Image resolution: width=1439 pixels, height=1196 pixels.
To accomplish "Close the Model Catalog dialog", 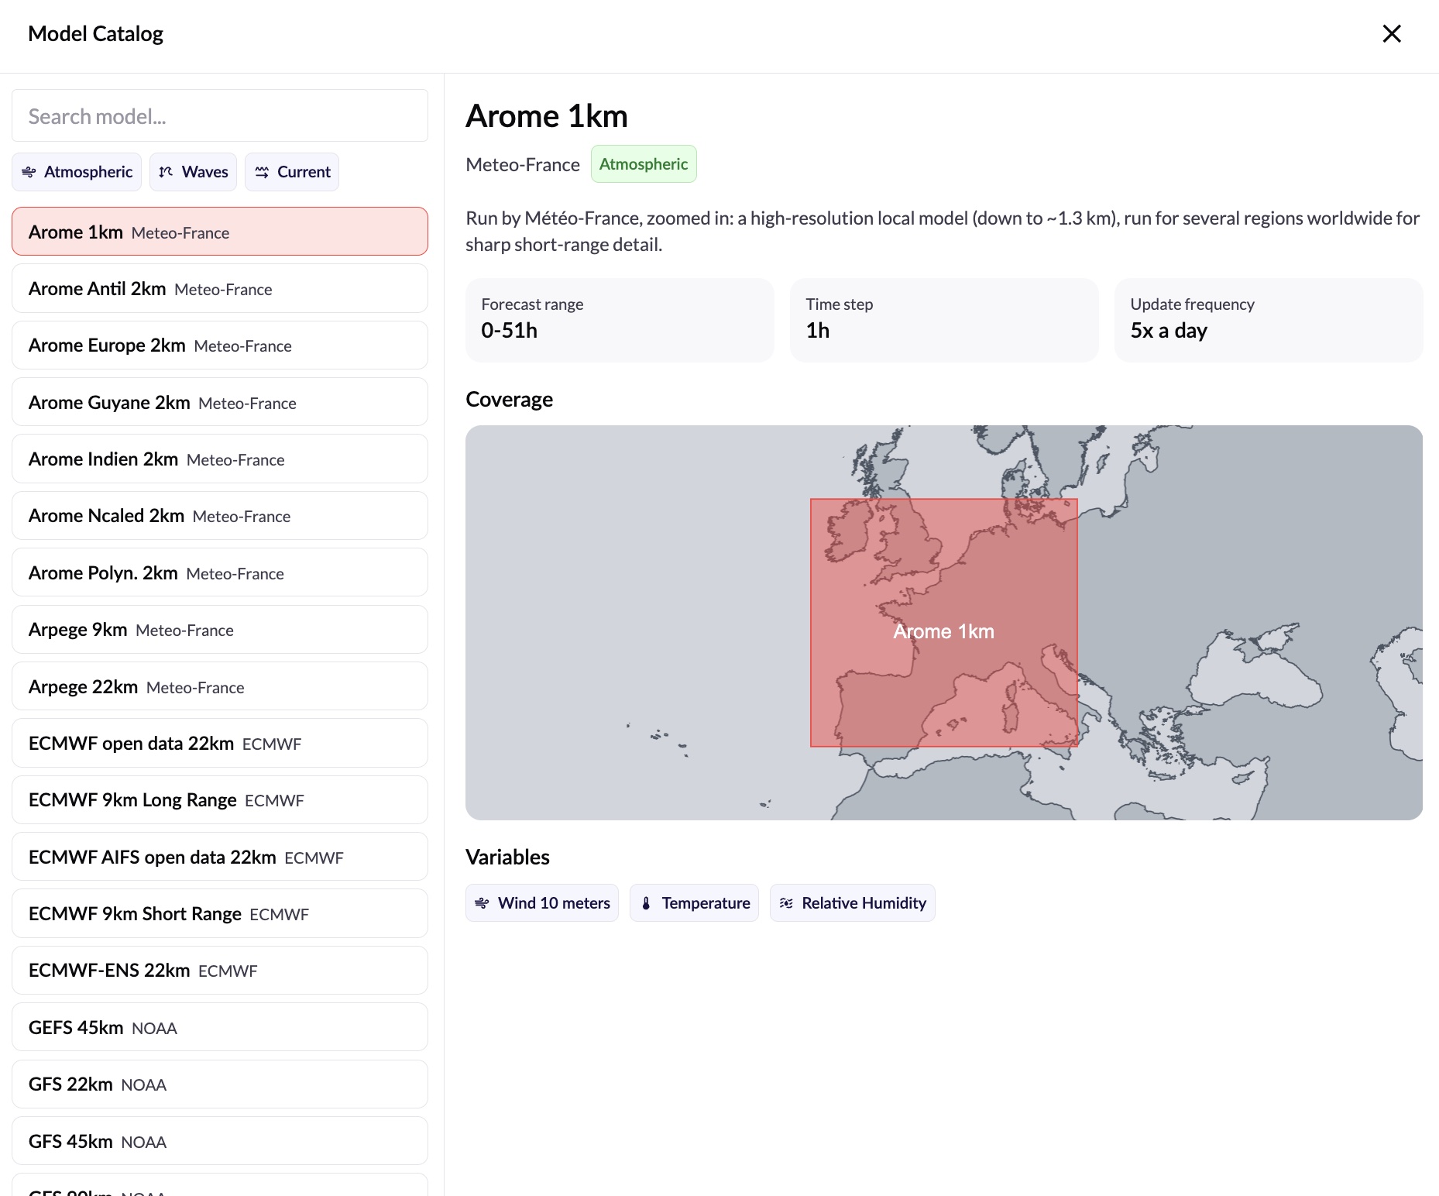I will click(1392, 33).
